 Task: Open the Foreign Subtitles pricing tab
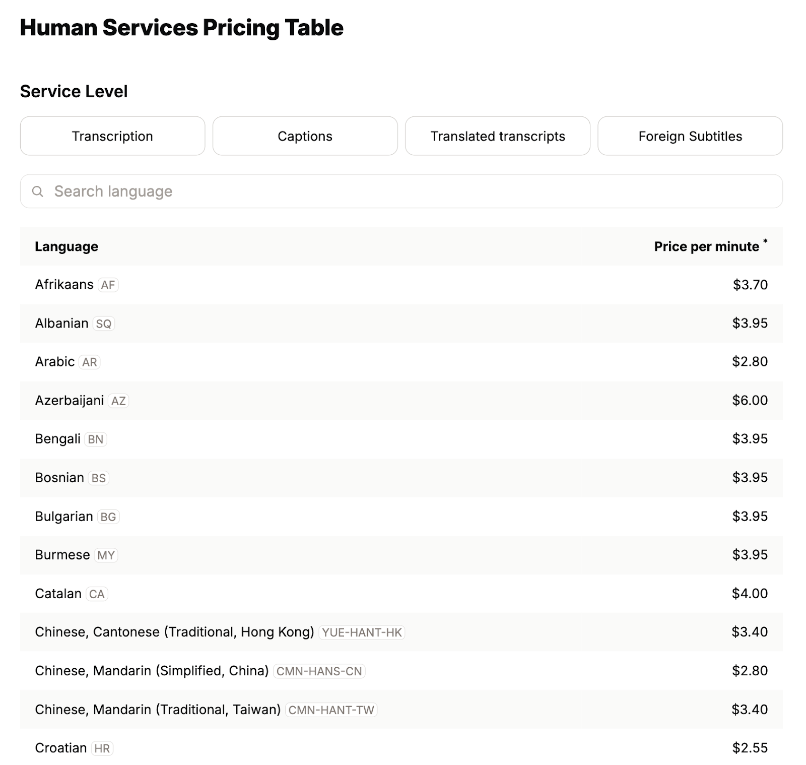click(690, 136)
